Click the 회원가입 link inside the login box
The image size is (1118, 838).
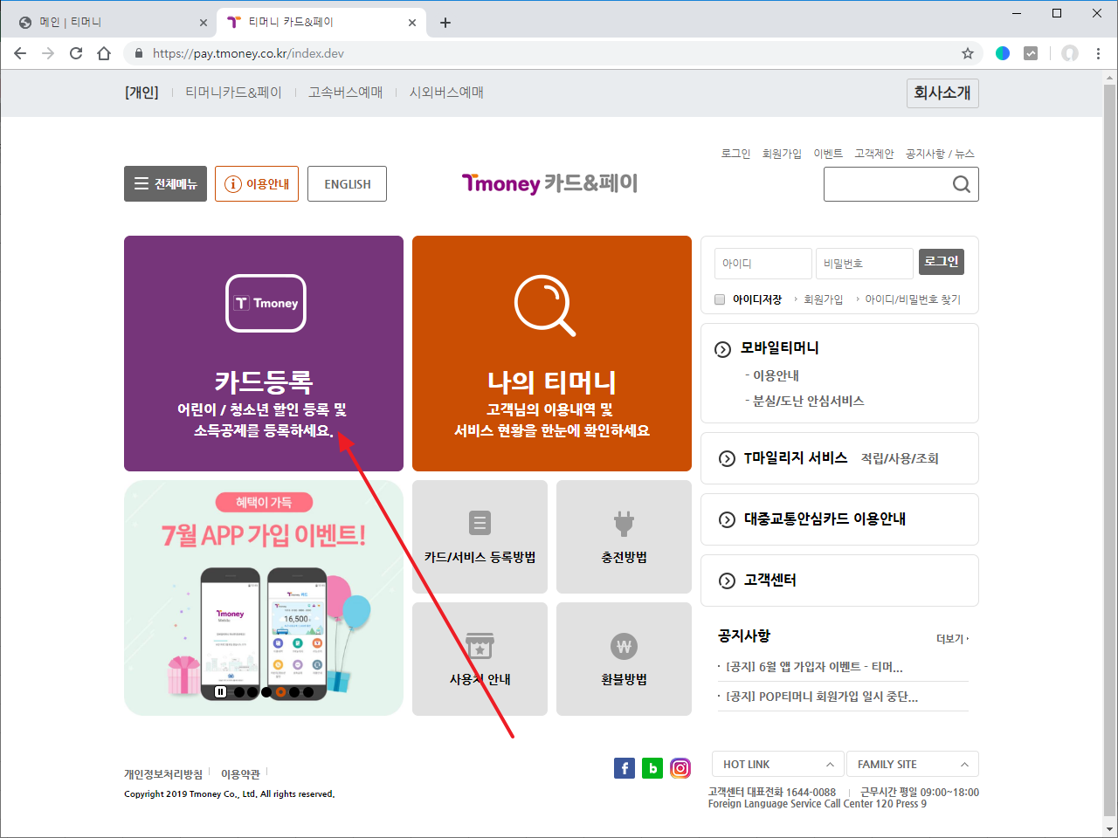click(x=824, y=299)
